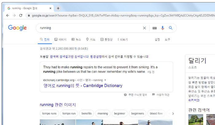Switch to the 이미지 (Images) tab
The width and height of the screenshot is (215, 125).
point(61,40)
